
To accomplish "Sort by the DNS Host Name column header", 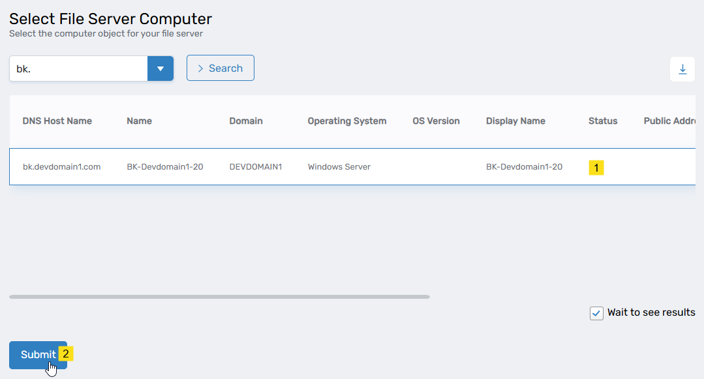I will pos(57,121).
